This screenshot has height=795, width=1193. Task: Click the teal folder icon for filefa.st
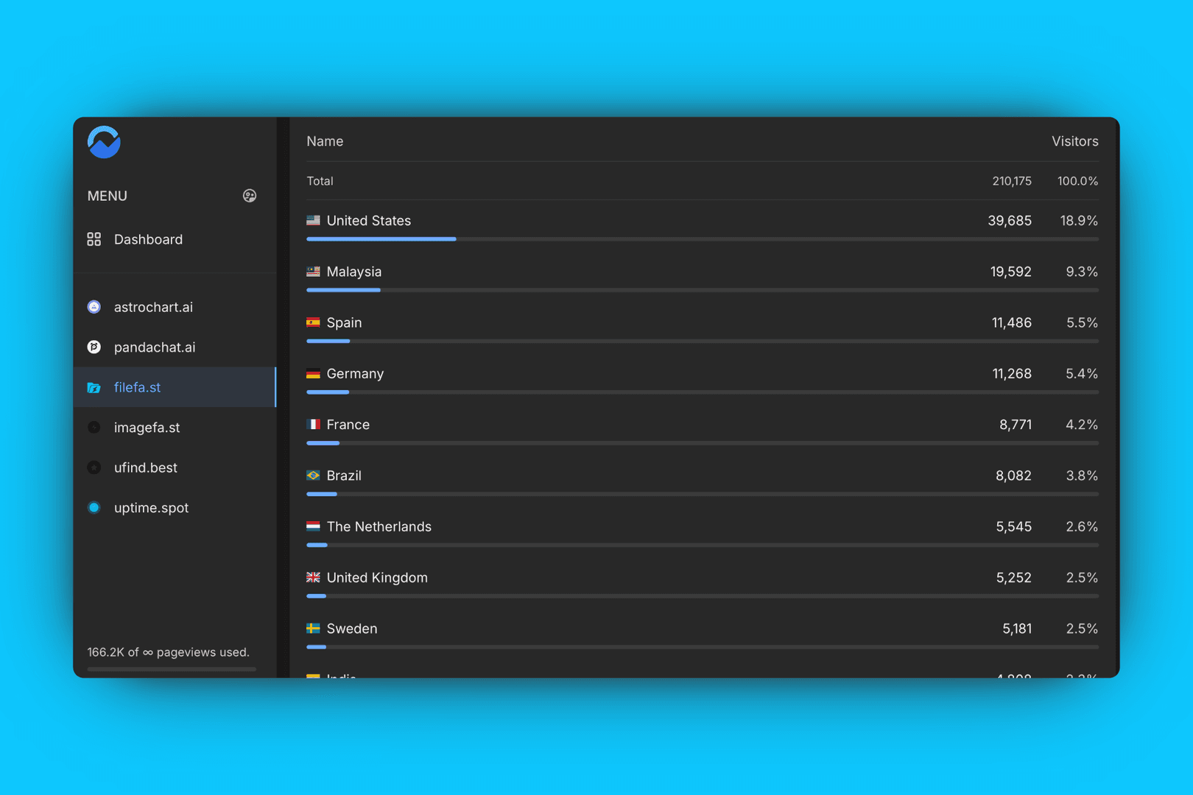click(x=94, y=387)
